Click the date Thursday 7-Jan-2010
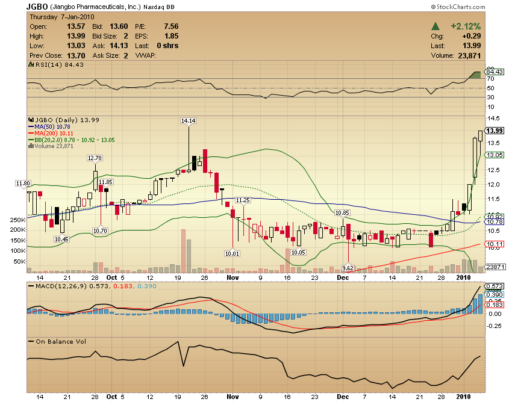Screen dimensions: 512x402 click(x=62, y=17)
